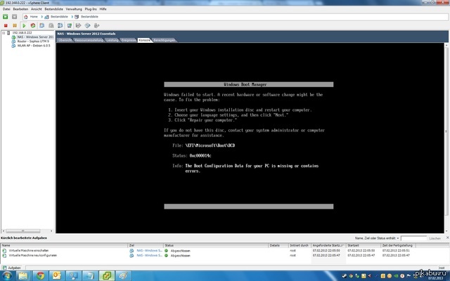Click the inventory tree horizontal scrollbar
450x281 pixels.
click(23, 231)
